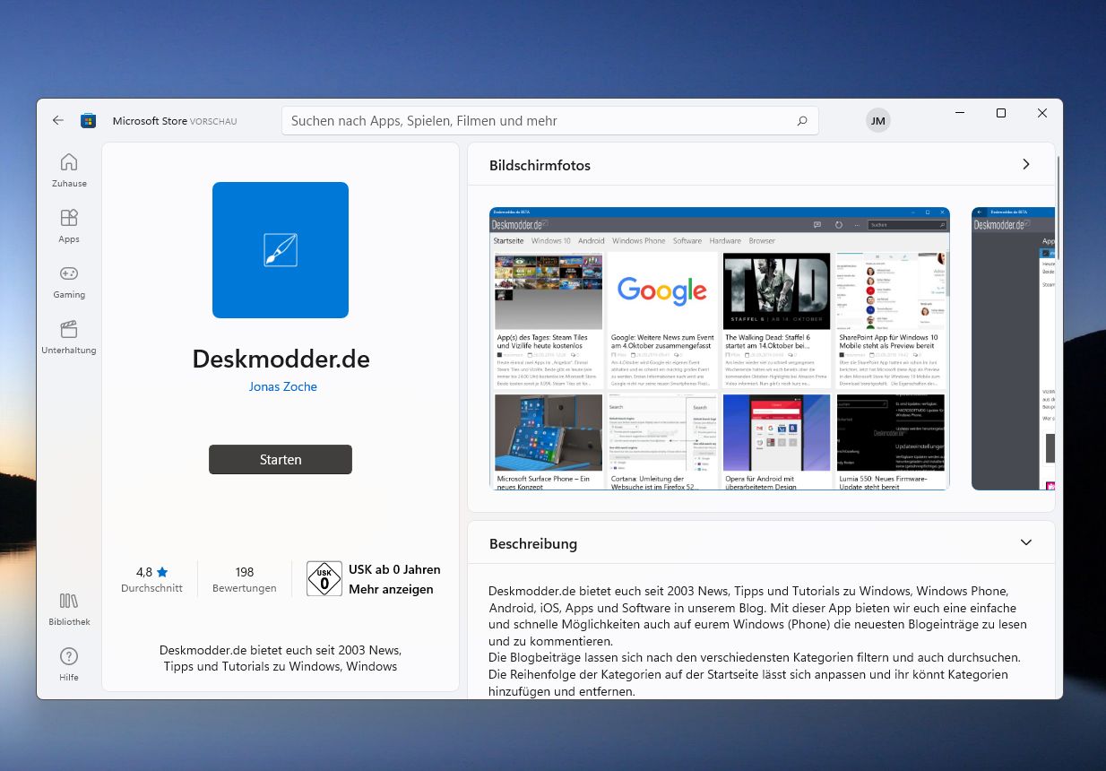Image resolution: width=1106 pixels, height=771 pixels.
Task: Click the Deskmodder.de app title
Action: pos(281,359)
